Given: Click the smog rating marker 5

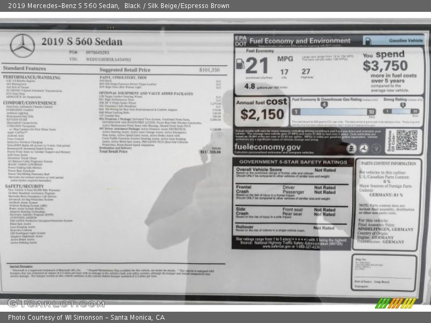Looking at the screenshot, I should point(402,105).
